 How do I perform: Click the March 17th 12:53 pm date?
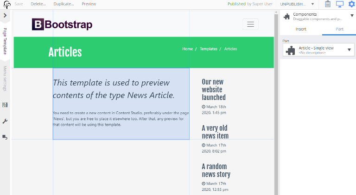tap(215, 187)
